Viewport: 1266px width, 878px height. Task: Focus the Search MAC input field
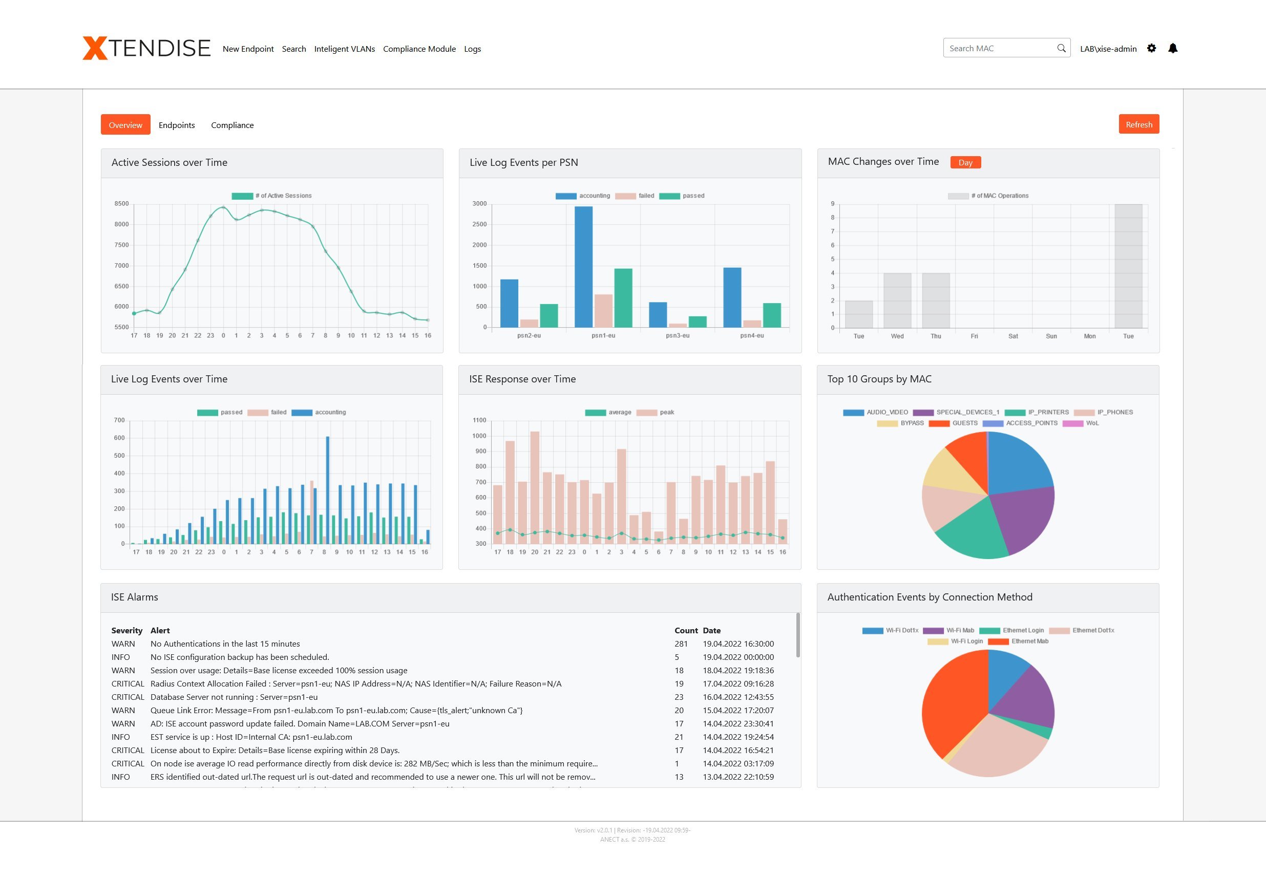999,48
